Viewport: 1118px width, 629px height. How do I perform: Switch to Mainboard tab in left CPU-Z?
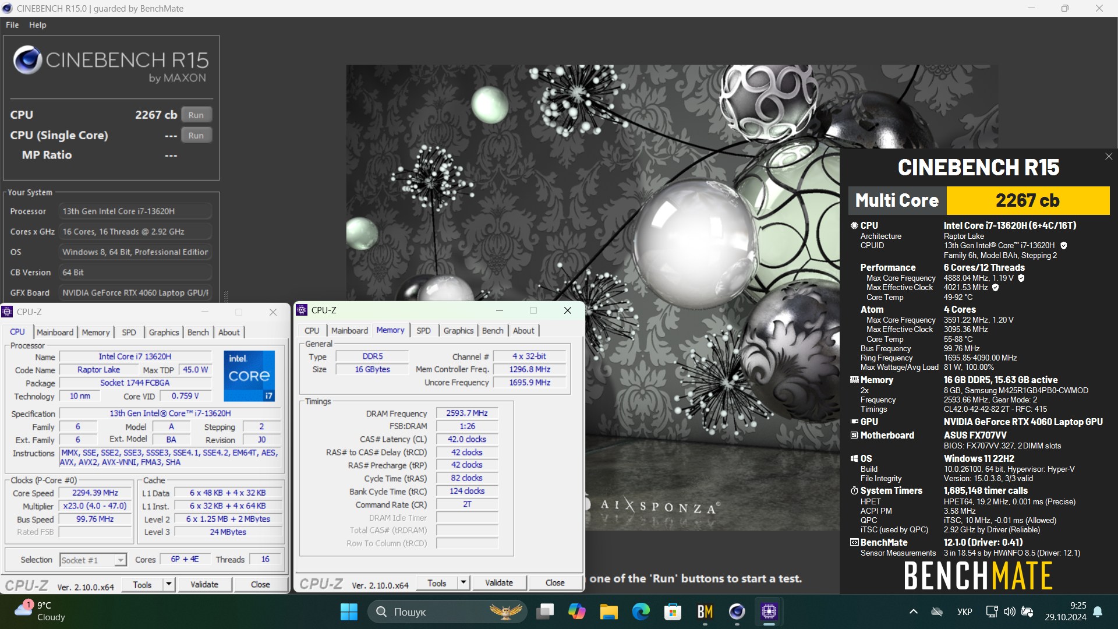coord(55,332)
